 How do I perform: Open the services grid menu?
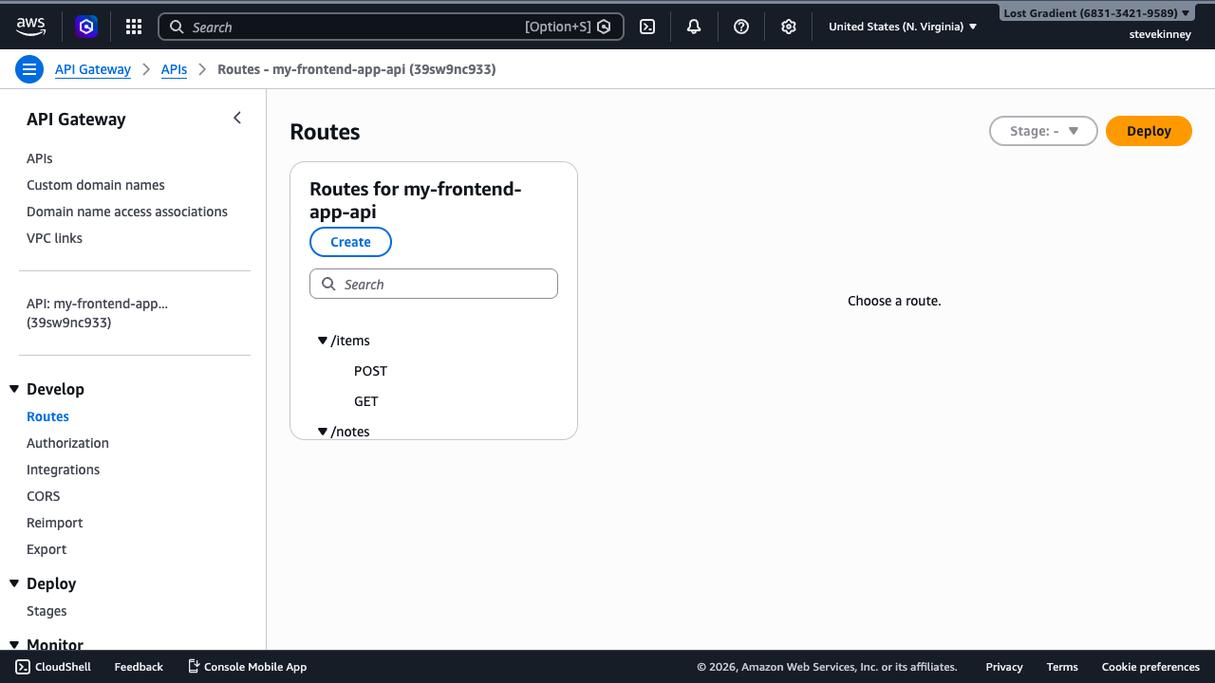point(134,27)
